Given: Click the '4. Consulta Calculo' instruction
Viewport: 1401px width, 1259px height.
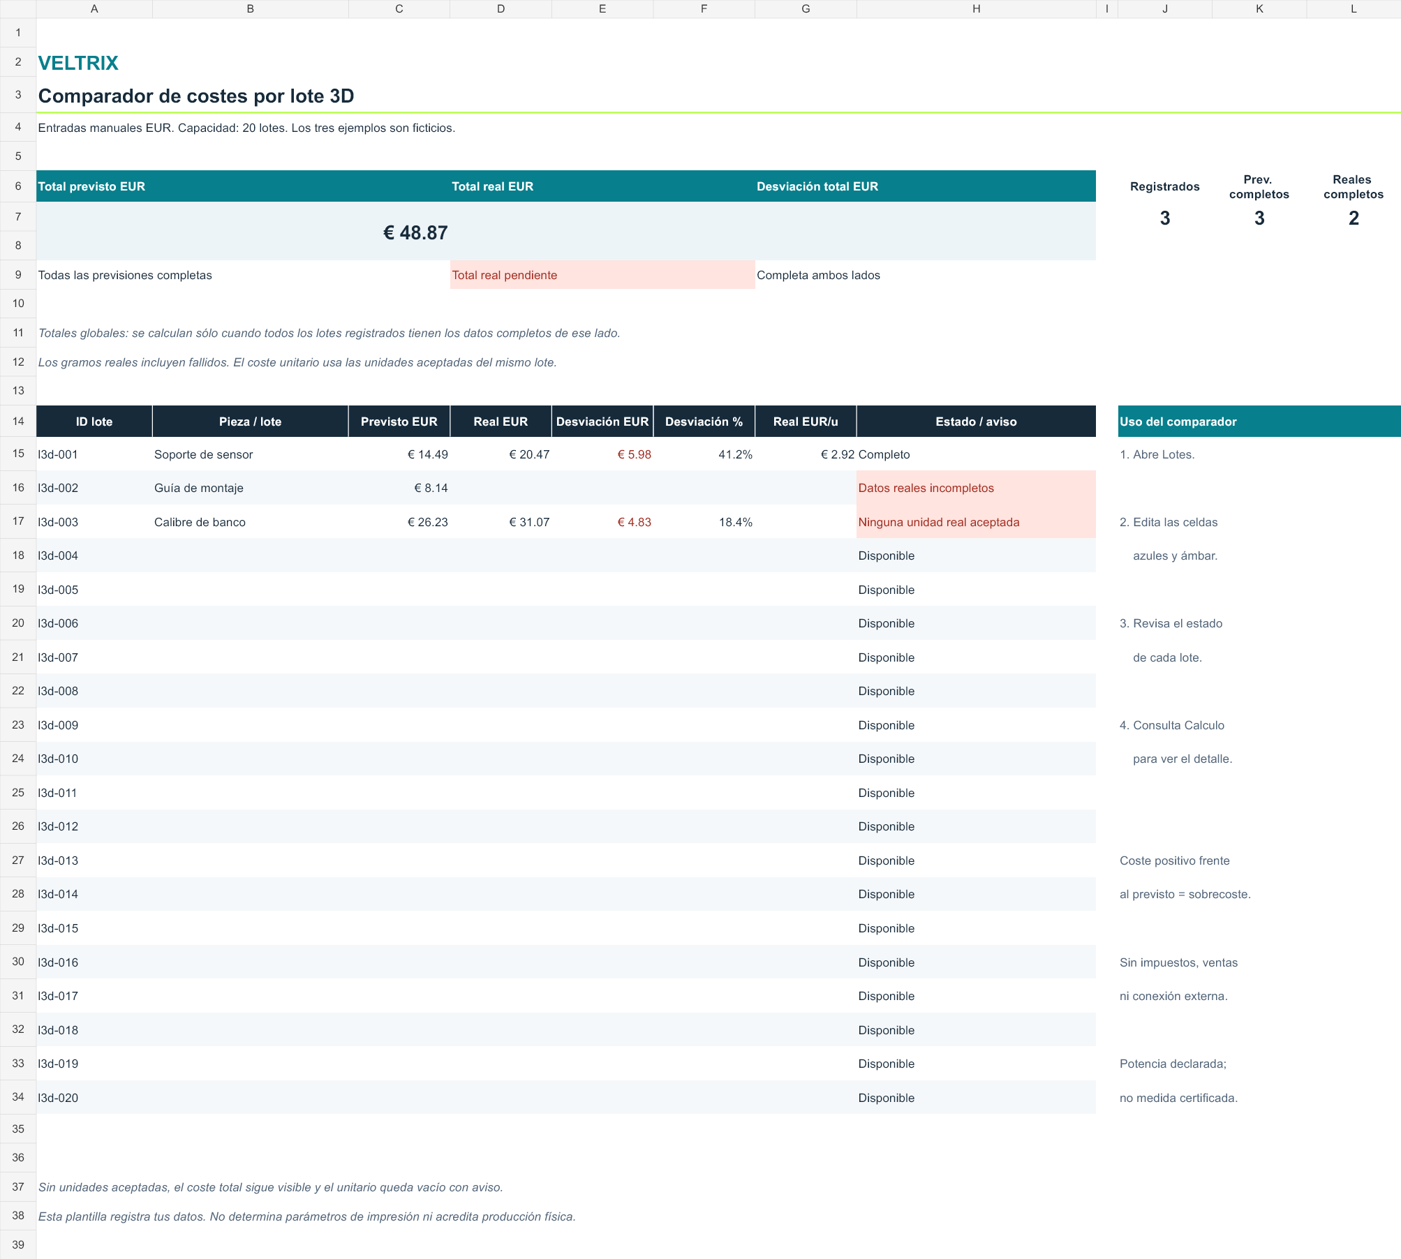Looking at the screenshot, I should coord(1171,725).
